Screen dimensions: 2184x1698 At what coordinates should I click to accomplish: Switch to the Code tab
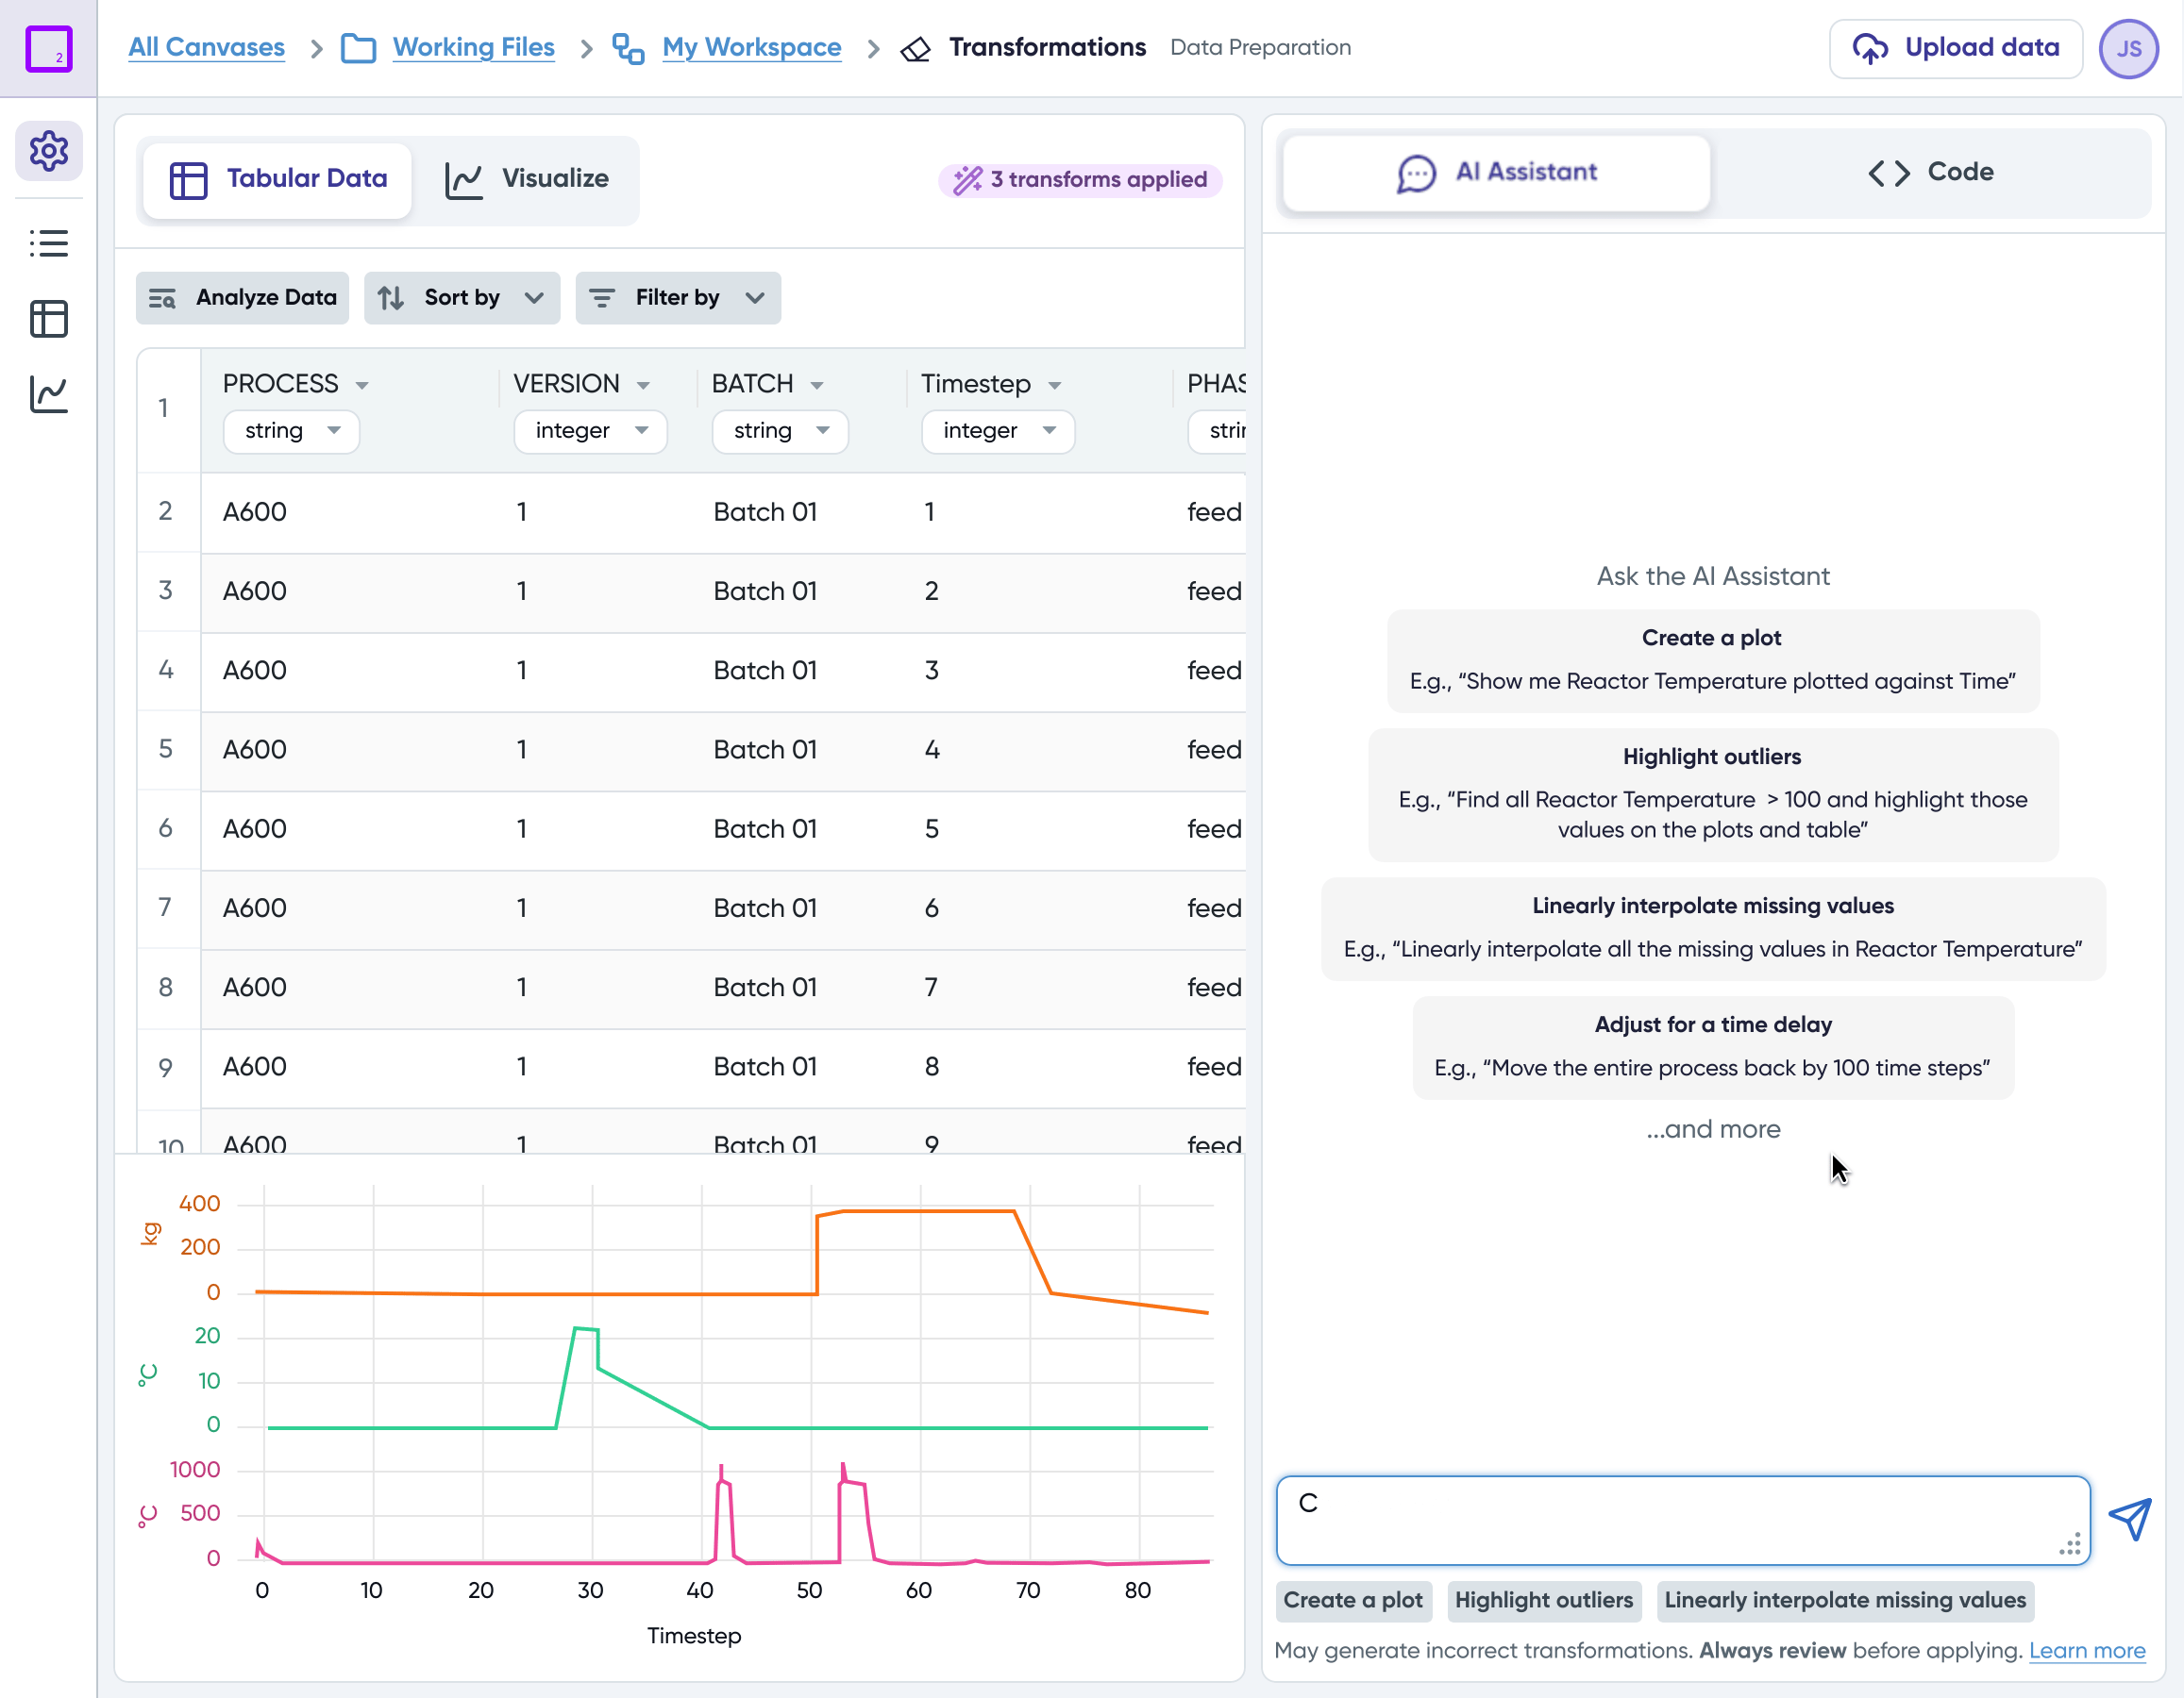click(1930, 172)
